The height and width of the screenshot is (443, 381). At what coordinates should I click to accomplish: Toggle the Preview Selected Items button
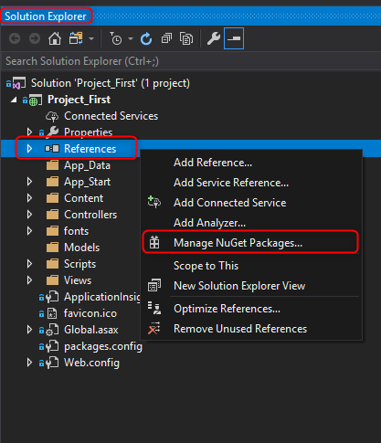click(234, 38)
